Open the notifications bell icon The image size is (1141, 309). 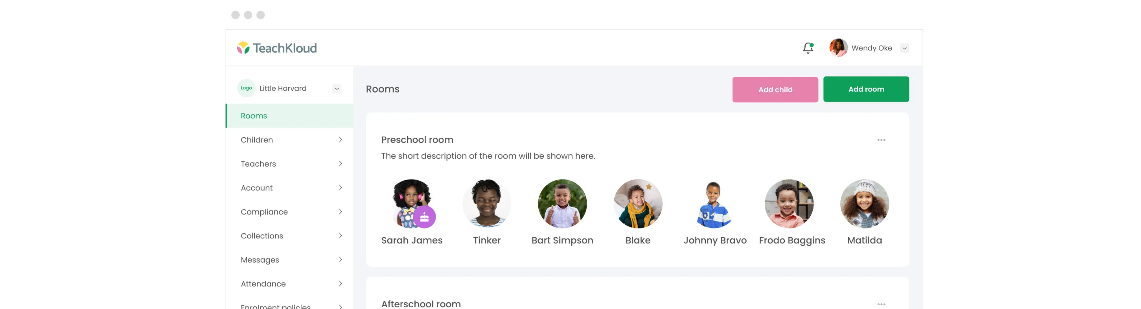pyautogui.click(x=808, y=48)
